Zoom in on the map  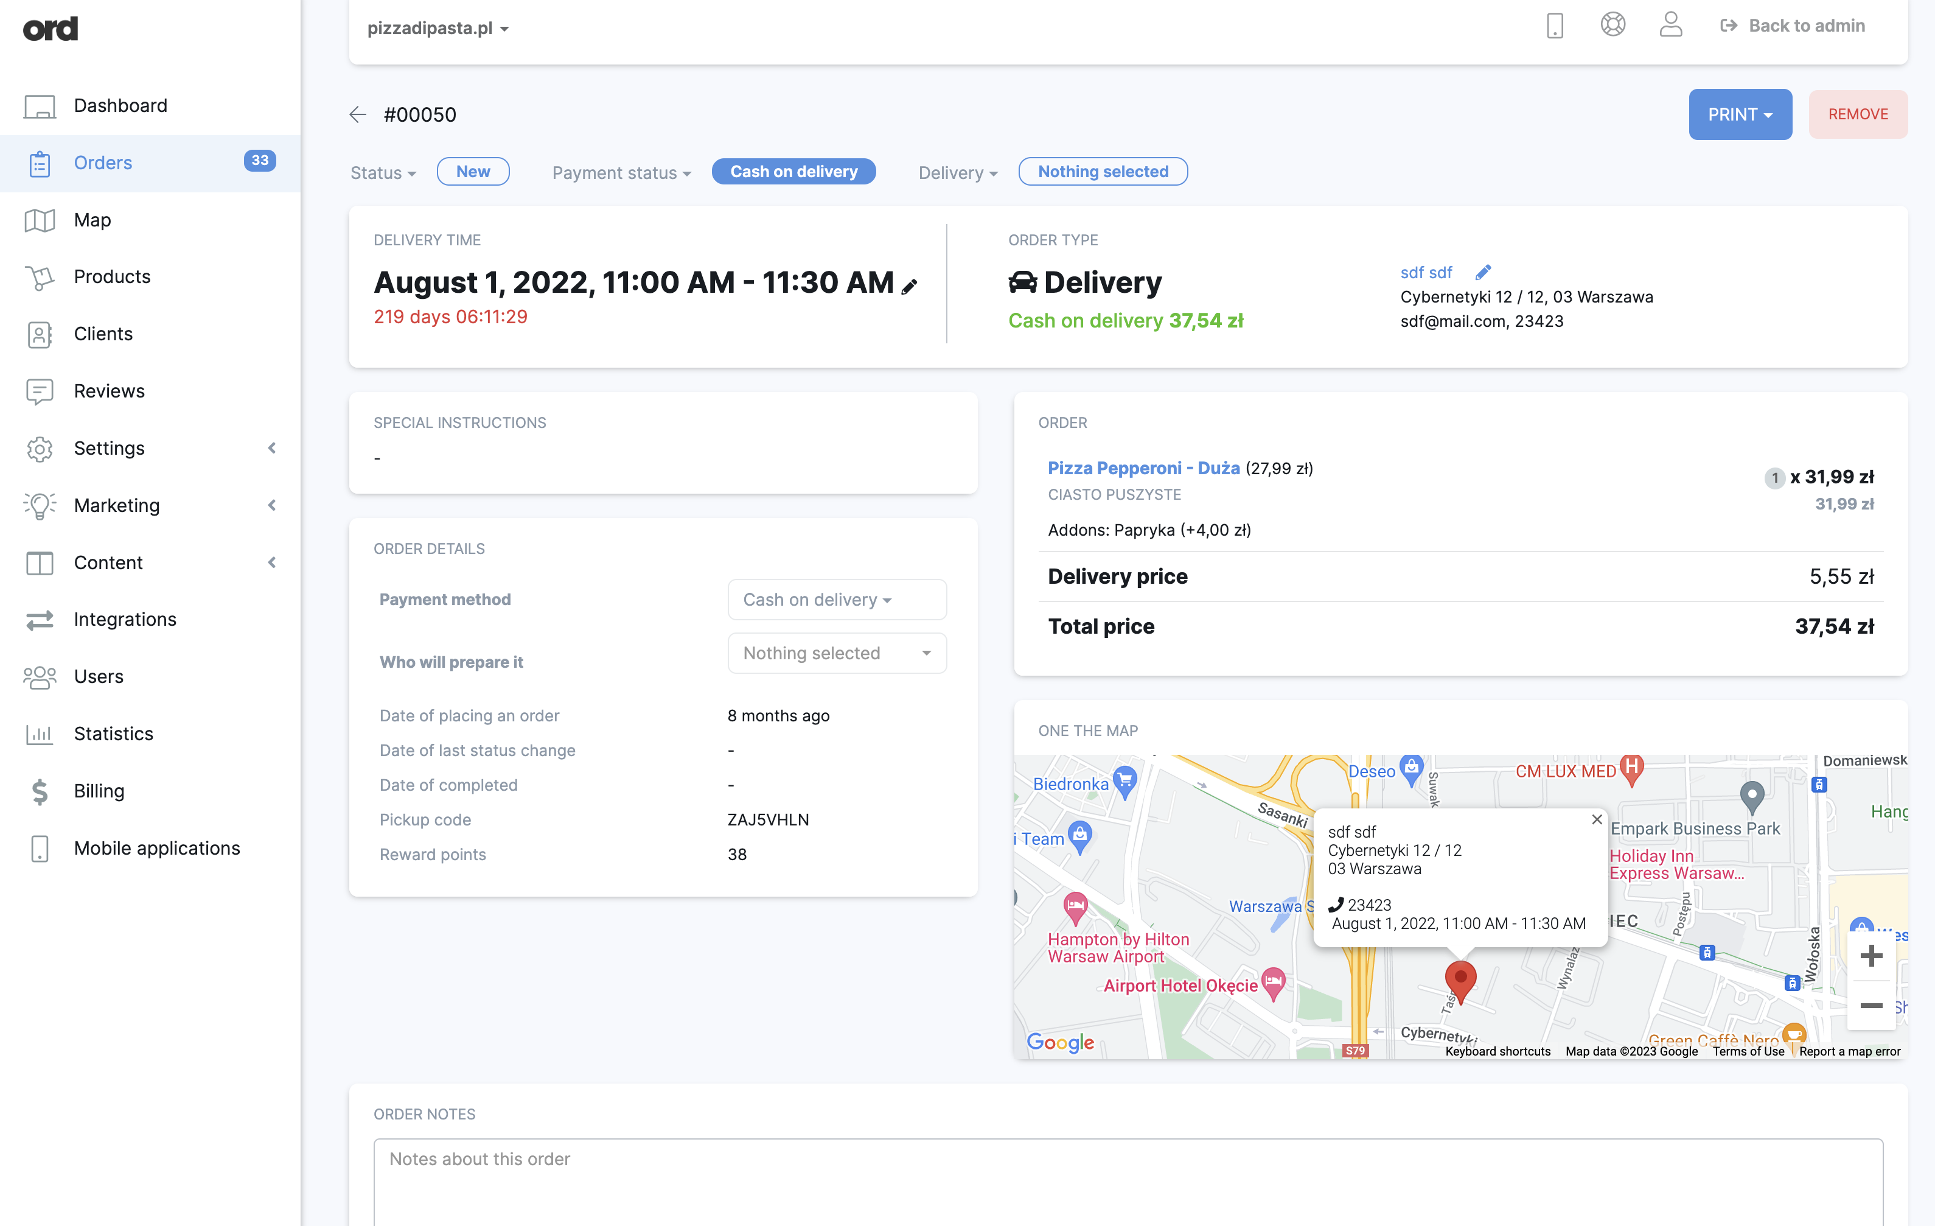1870,956
